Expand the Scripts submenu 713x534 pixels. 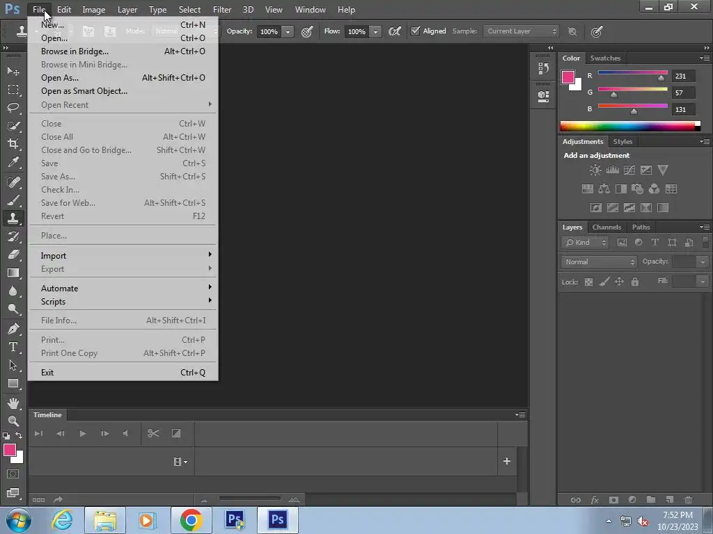click(123, 302)
